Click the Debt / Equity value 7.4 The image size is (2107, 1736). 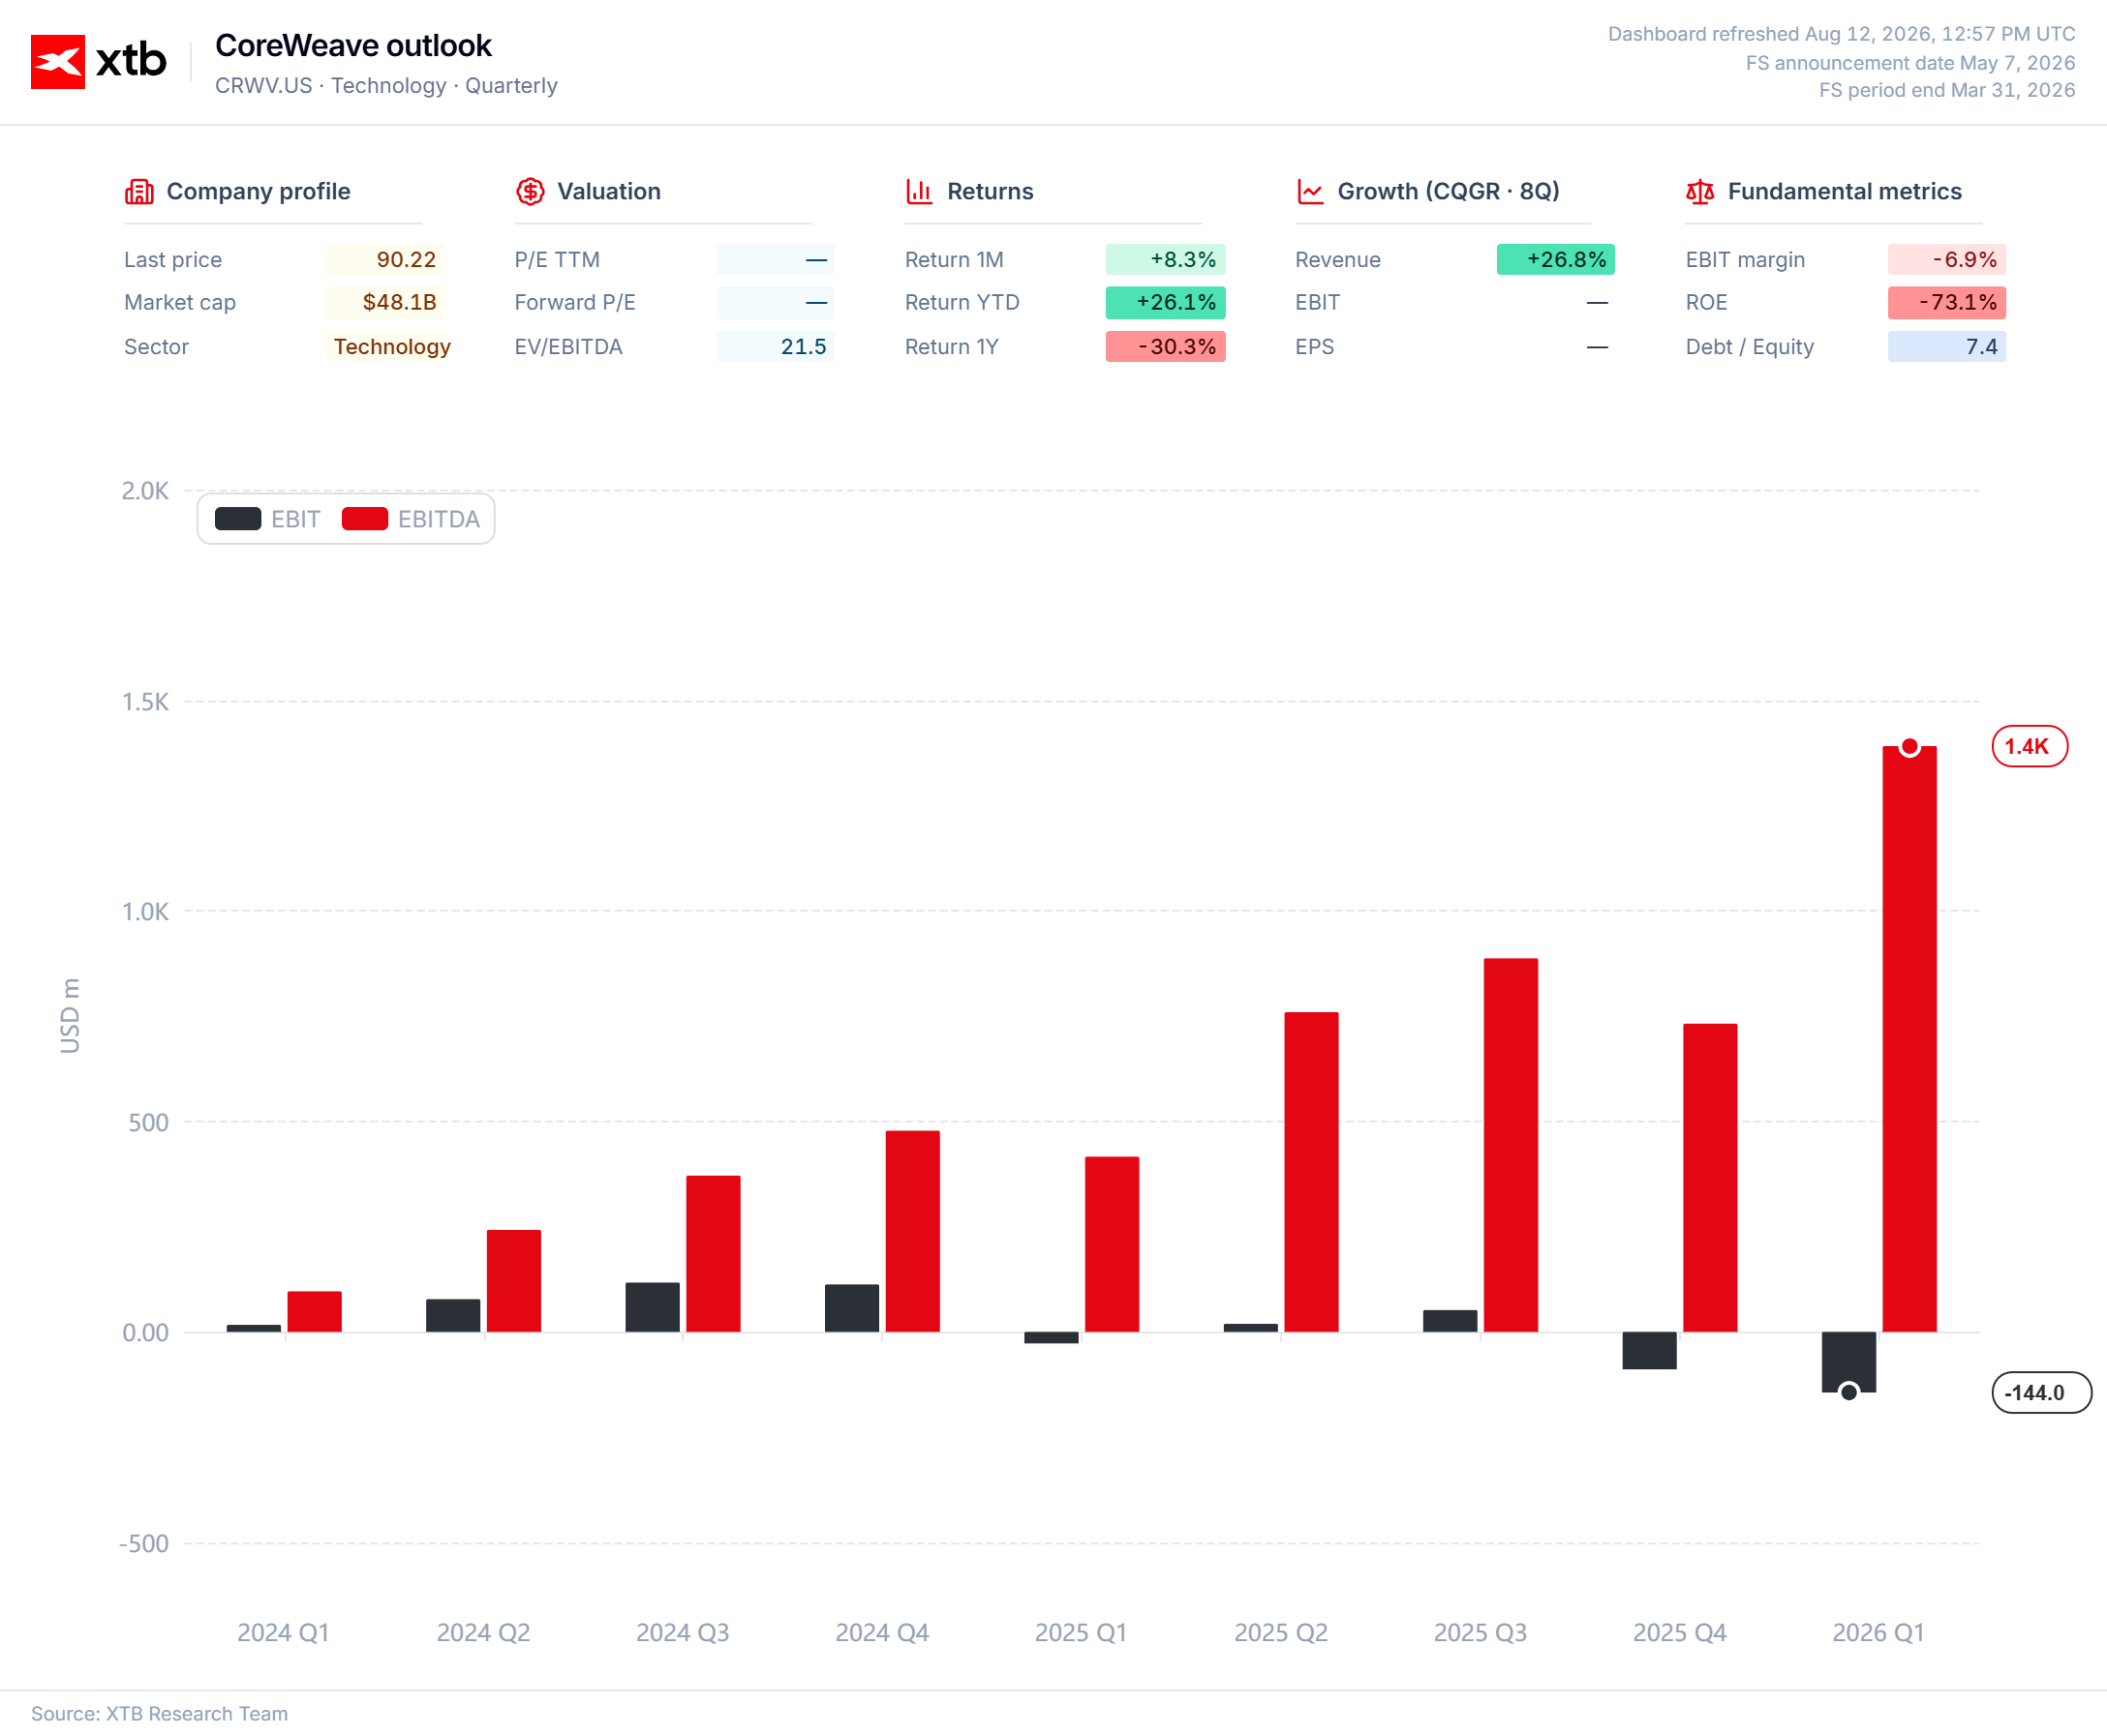(1947, 347)
